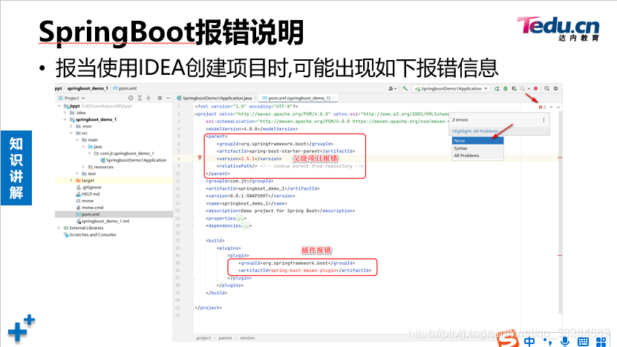Click the red error bulb on line 8
Image resolution: width=617 pixels, height=347 pixels.
click(x=200, y=158)
